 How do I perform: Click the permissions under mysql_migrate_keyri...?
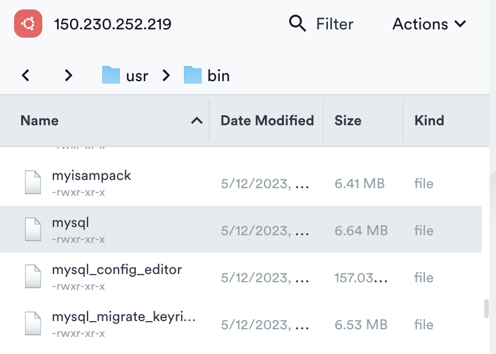point(78,333)
